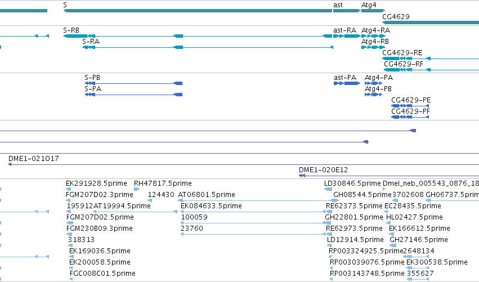
Task: Click the Atg4-PA protein glyph
Action: [x=373, y=83]
